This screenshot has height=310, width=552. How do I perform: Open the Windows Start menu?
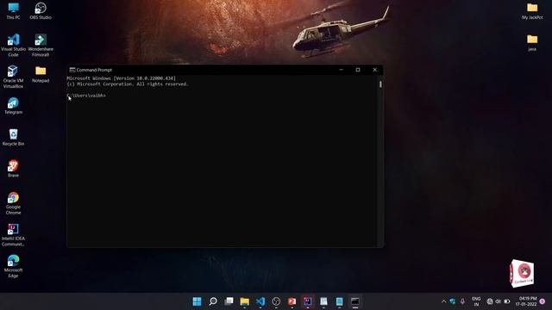(x=198, y=301)
